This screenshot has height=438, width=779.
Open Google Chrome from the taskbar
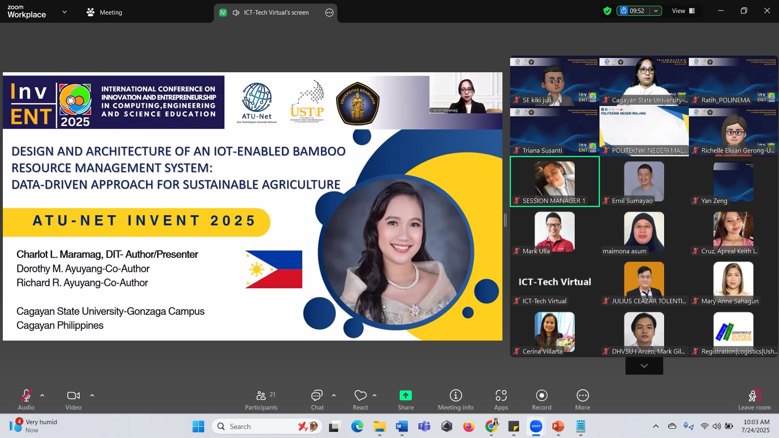[x=491, y=426]
